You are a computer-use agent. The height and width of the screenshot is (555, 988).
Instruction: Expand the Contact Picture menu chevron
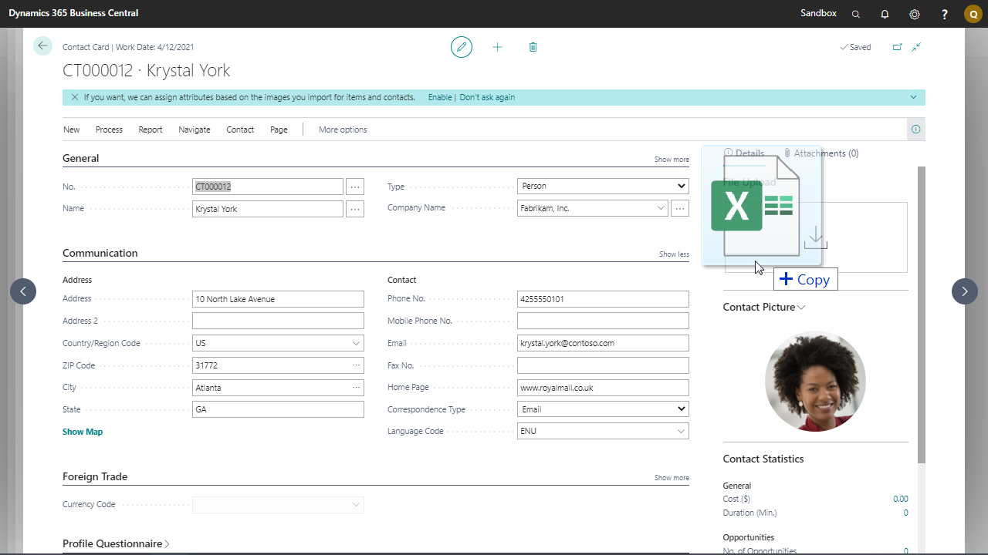pos(801,308)
